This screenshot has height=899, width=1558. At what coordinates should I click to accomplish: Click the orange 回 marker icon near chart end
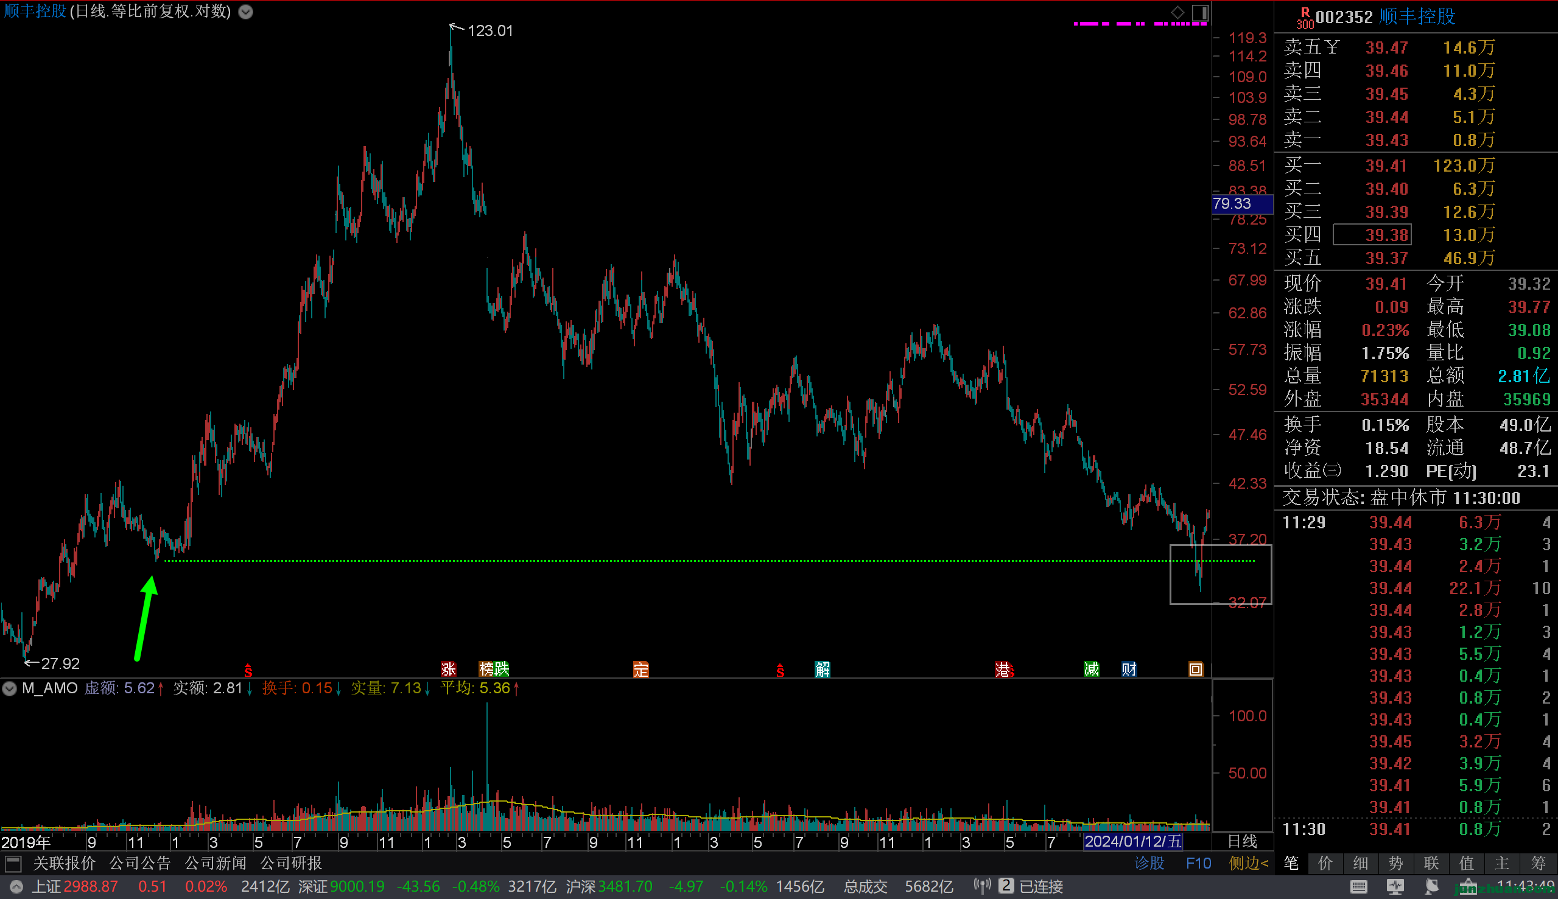click(x=1196, y=669)
